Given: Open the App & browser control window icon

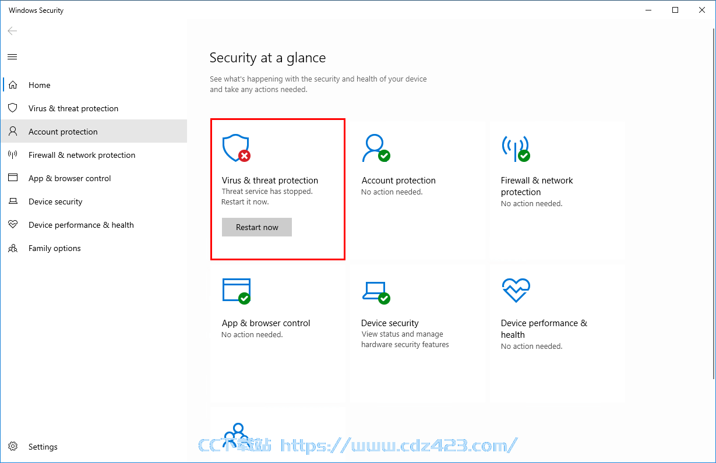Looking at the screenshot, I should [237, 291].
